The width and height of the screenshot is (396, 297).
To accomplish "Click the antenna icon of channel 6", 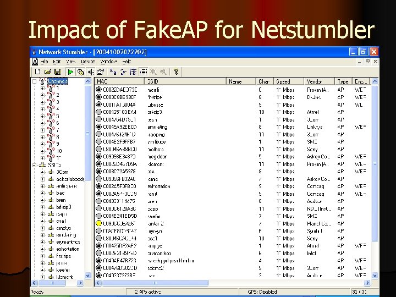I will (51, 123).
